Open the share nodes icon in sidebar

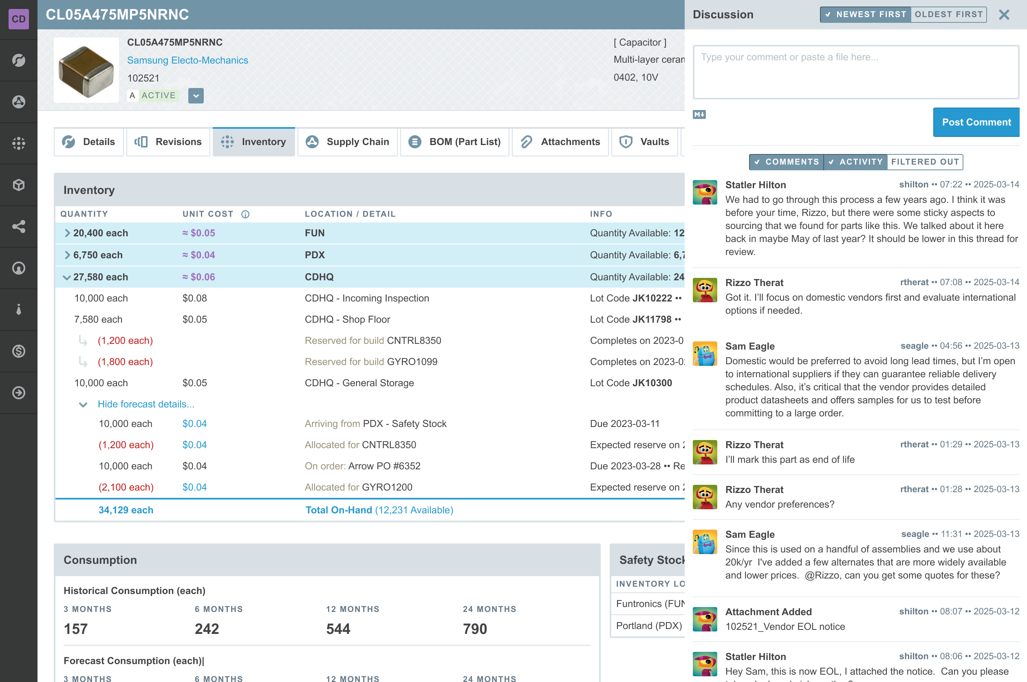click(19, 226)
